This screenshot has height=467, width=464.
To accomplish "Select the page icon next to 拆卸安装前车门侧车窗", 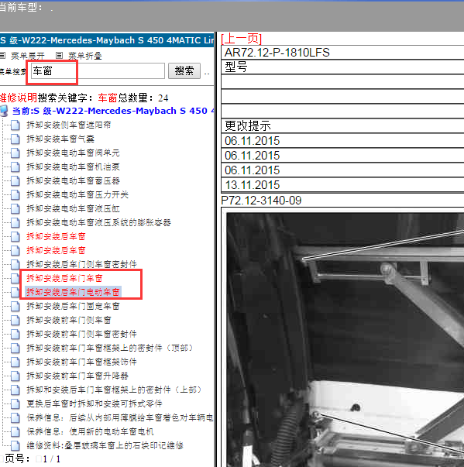I will coord(15,320).
